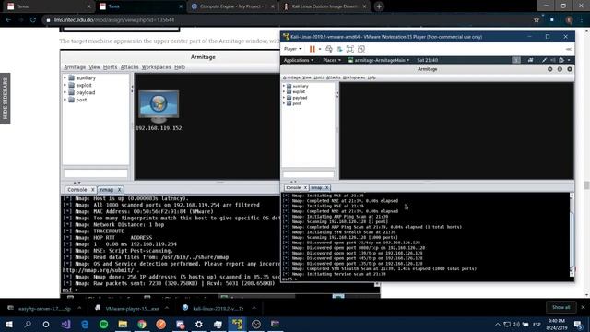
Task: Enter VMware full screen mode icon
Action: click(x=350, y=49)
